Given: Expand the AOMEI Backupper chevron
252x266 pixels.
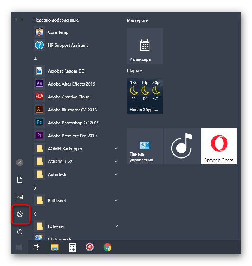Looking at the screenshot, I should 116,148.
